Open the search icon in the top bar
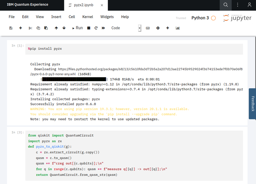 pyautogui.click(x=226, y=5)
